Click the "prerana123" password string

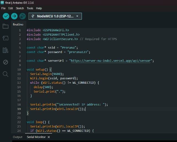(78, 52)
